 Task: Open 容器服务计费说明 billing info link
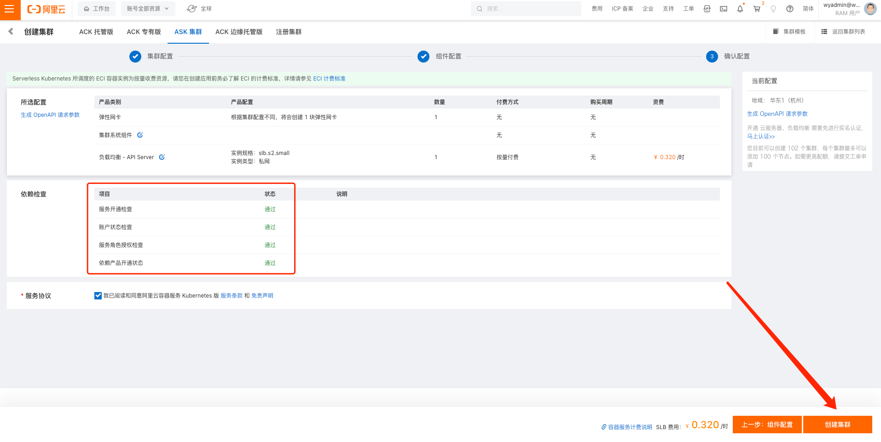pyautogui.click(x=626, y=427)
